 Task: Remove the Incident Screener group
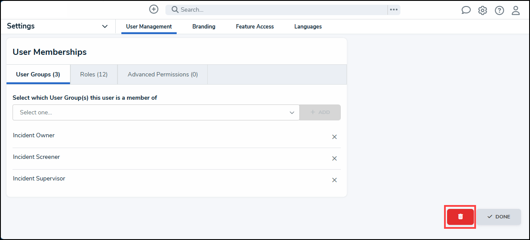[x=334, y=158]
